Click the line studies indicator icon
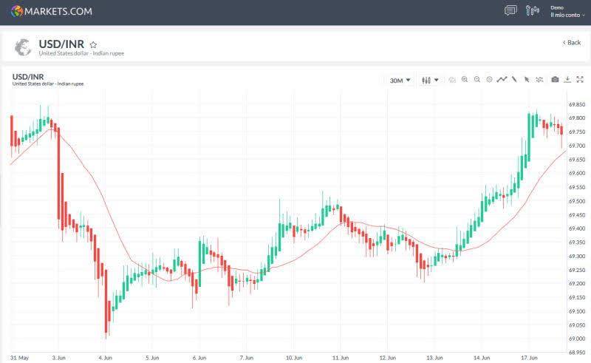This screenshot has width=591, height=363. [x=502, y=80]
